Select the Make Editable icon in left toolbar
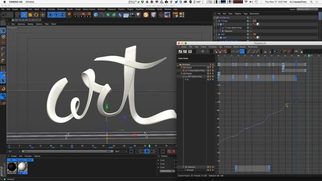The width and height of the screenshot is (322, 181). point(3,23)
